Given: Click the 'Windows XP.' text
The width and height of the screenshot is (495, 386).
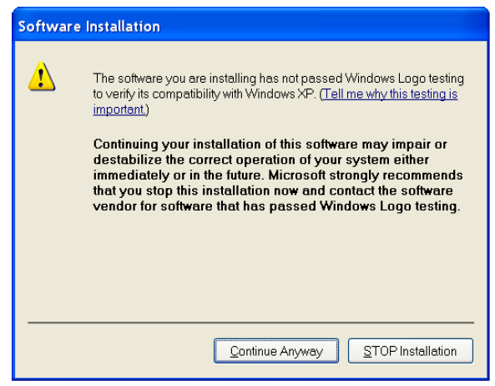Looking at the screenshot, I should pyautogui.click(x=280, y=94).
